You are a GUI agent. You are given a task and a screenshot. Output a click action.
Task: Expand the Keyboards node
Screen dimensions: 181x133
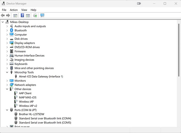[7, 64]
